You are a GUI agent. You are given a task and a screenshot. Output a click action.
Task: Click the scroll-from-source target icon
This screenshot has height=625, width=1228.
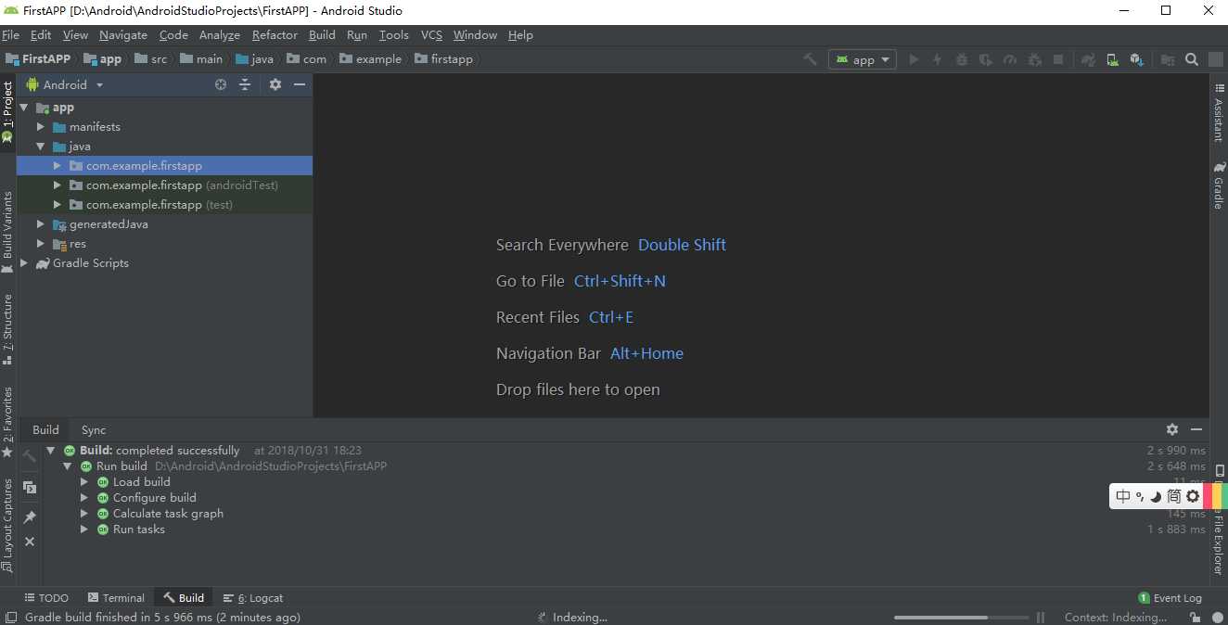[x=221, y=84]
